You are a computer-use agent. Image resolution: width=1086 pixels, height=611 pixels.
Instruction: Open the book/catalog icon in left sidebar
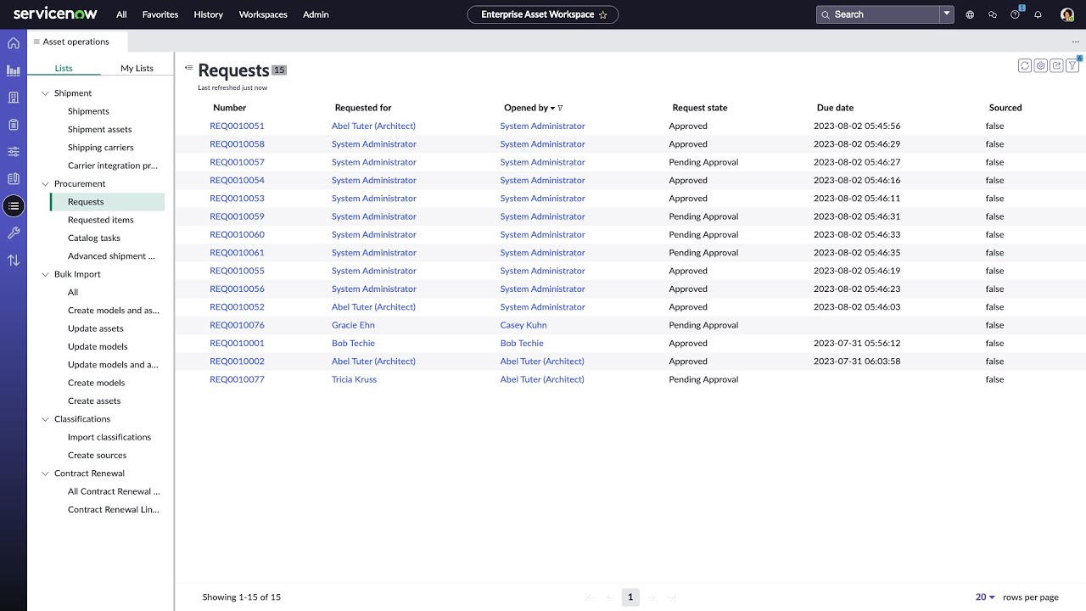coord(14,179)
